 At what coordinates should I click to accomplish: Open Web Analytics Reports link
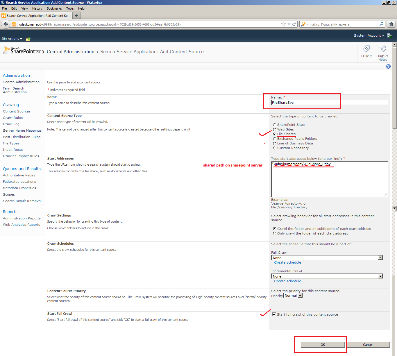pos(22,225)
